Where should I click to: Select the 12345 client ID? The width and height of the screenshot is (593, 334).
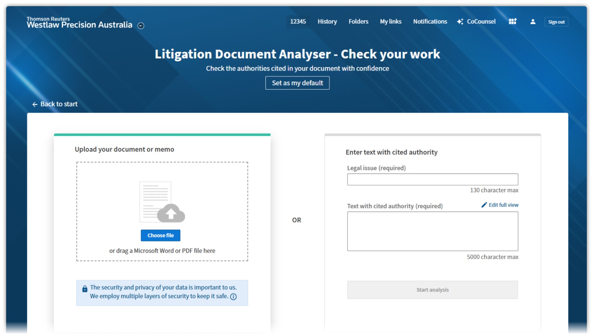click(298, 22)
